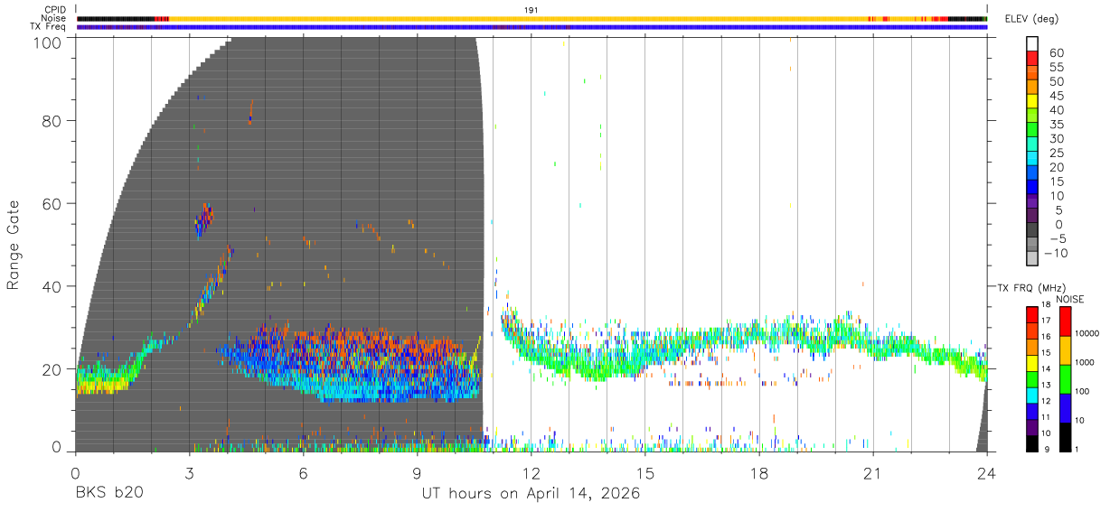This screenshot has height=512, width=1110.
Task: Click the 21 tick on UT hours axis
Action: click(872, 471)
